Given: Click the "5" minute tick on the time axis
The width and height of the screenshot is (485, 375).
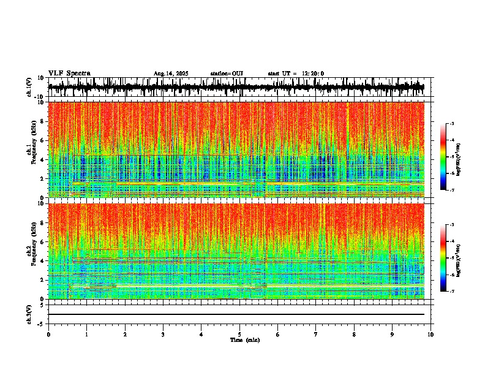Looking at the screenshot, I should [x=239, y=335].
